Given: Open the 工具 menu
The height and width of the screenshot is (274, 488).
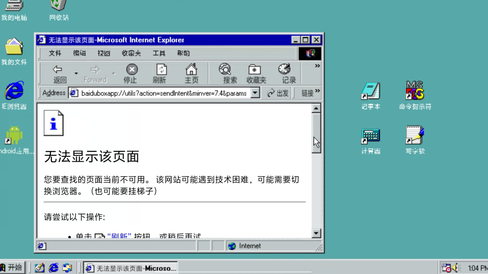Looking at the screenshot, I should pyautogui.click(x=159, y=53).
